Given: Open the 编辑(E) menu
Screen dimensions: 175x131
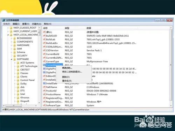Looking at the screenshot, I should point(16,24).
